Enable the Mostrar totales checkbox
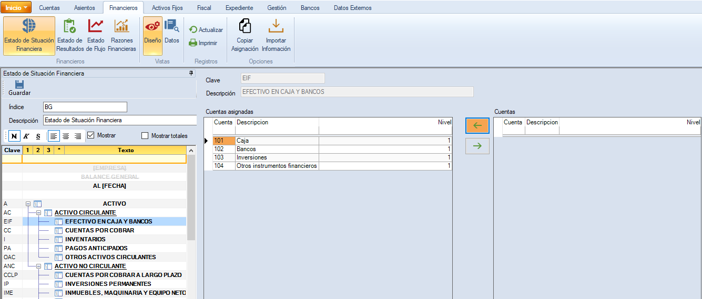702x299 pixels. [145, 136]
